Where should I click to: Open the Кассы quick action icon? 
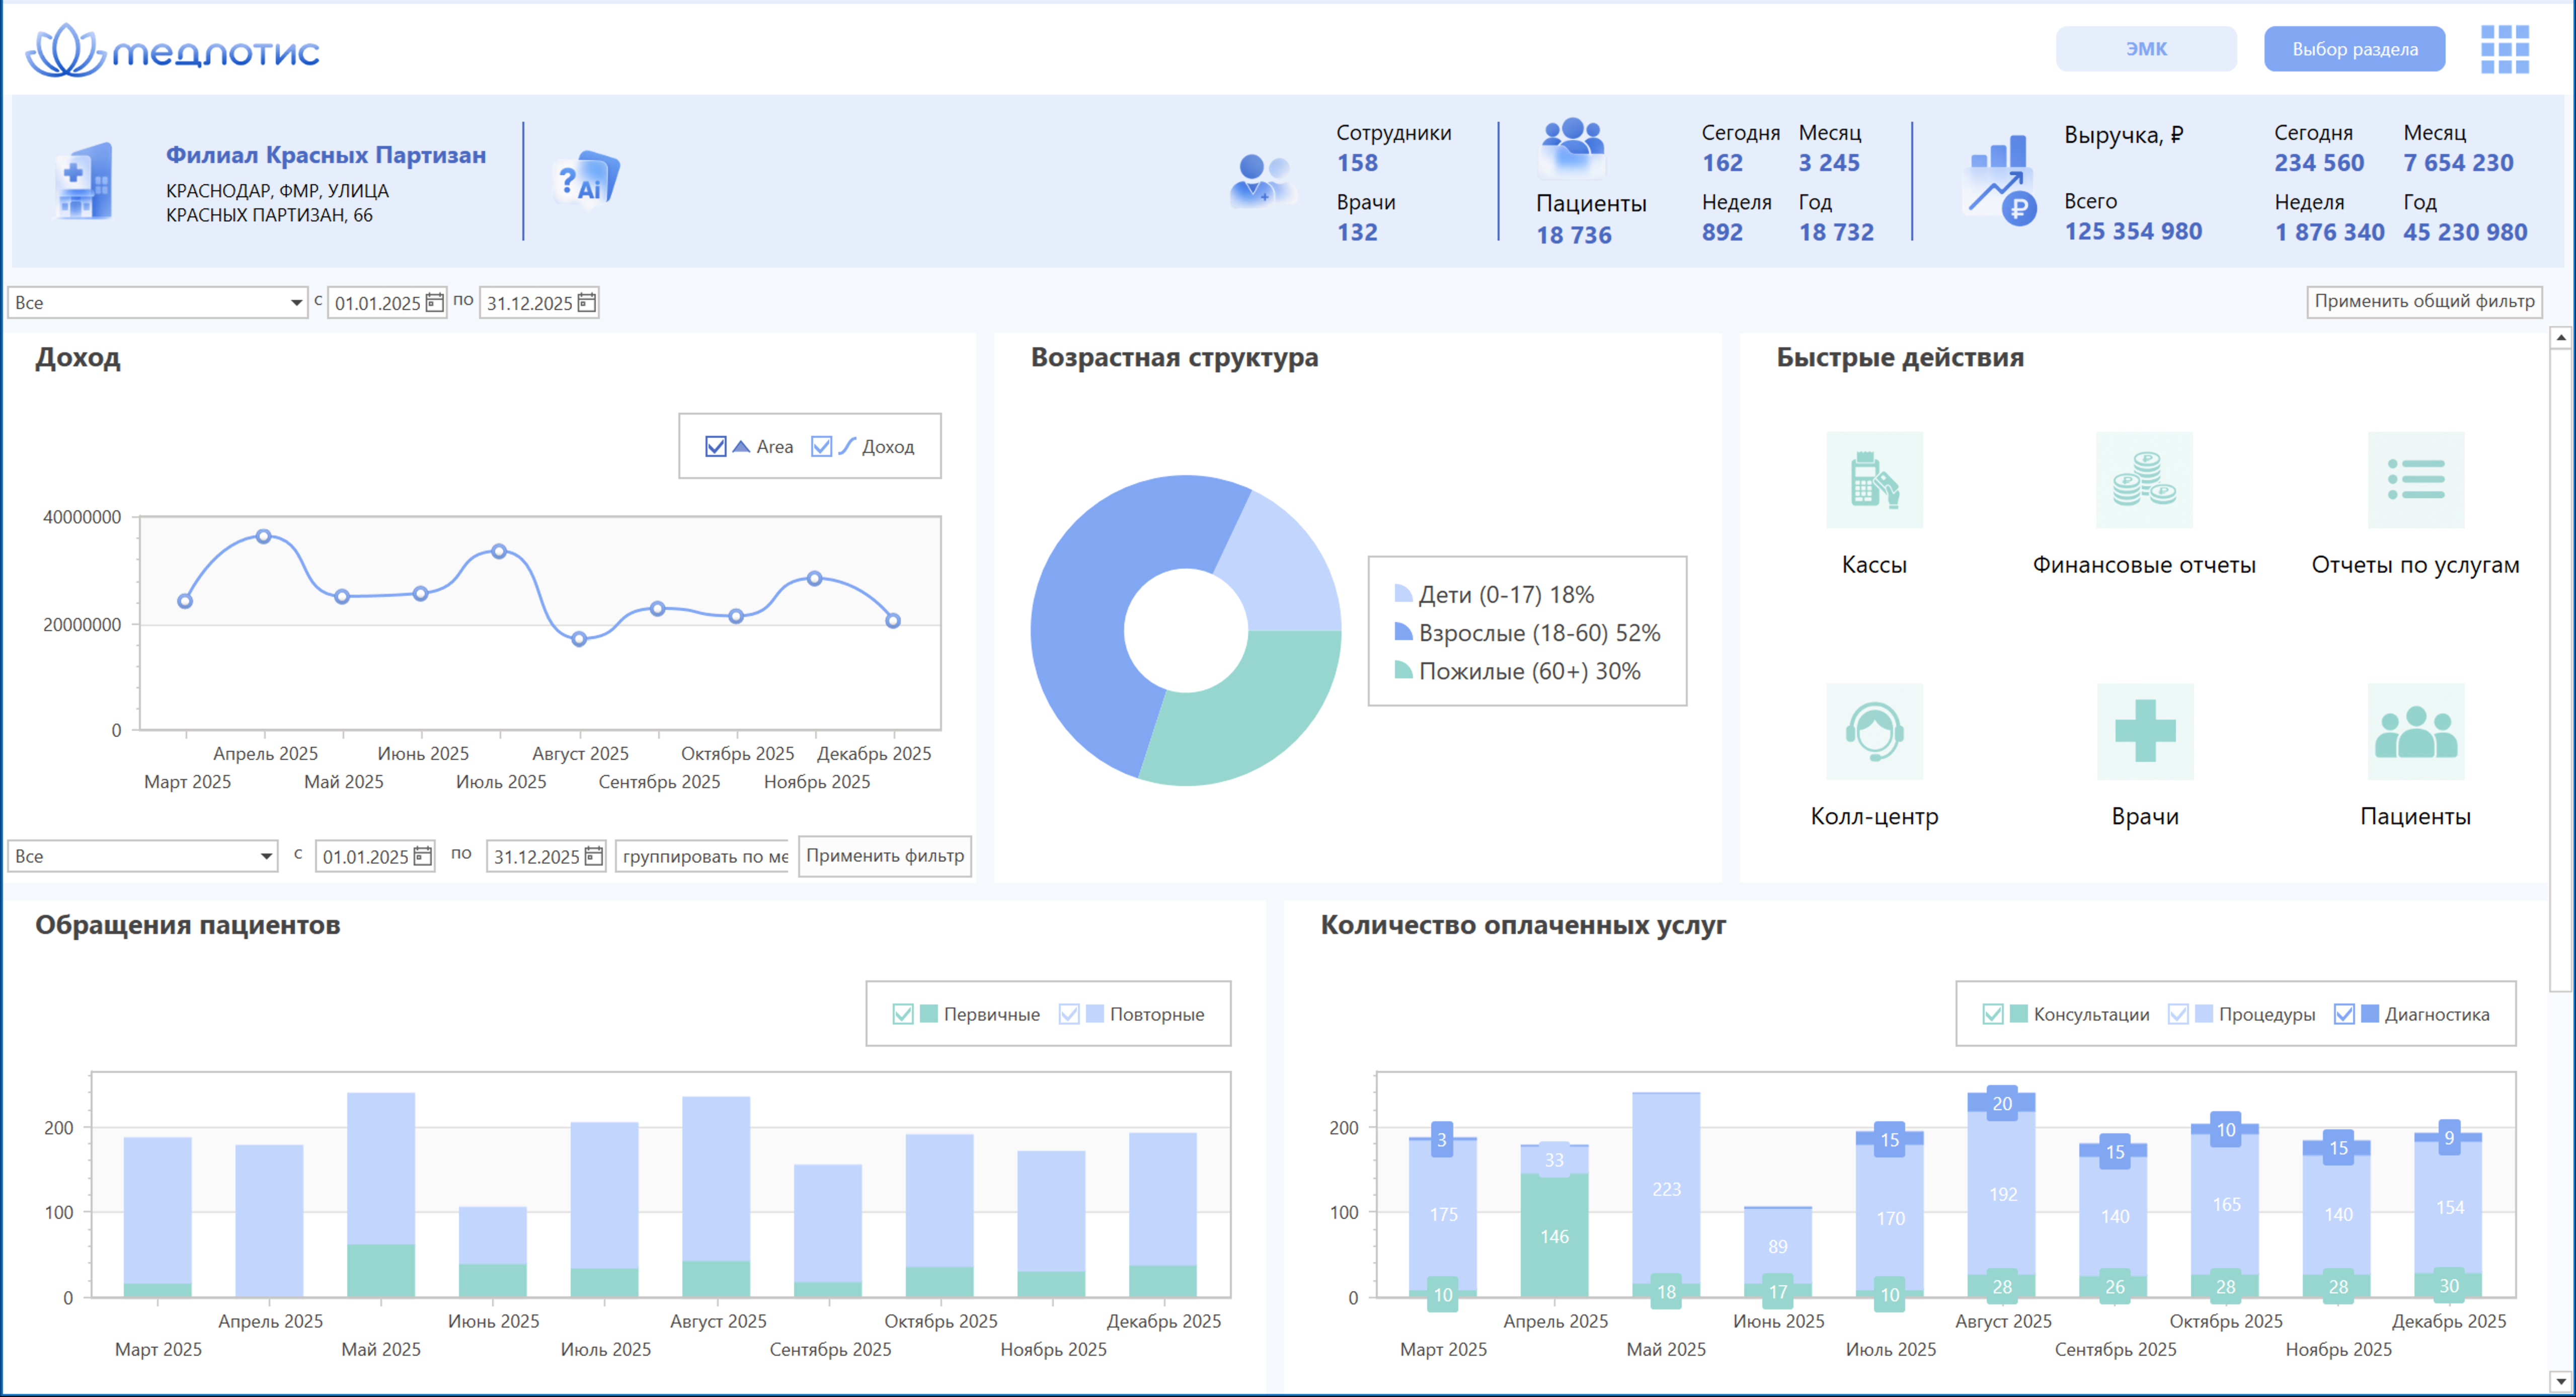coord(1874,480)
